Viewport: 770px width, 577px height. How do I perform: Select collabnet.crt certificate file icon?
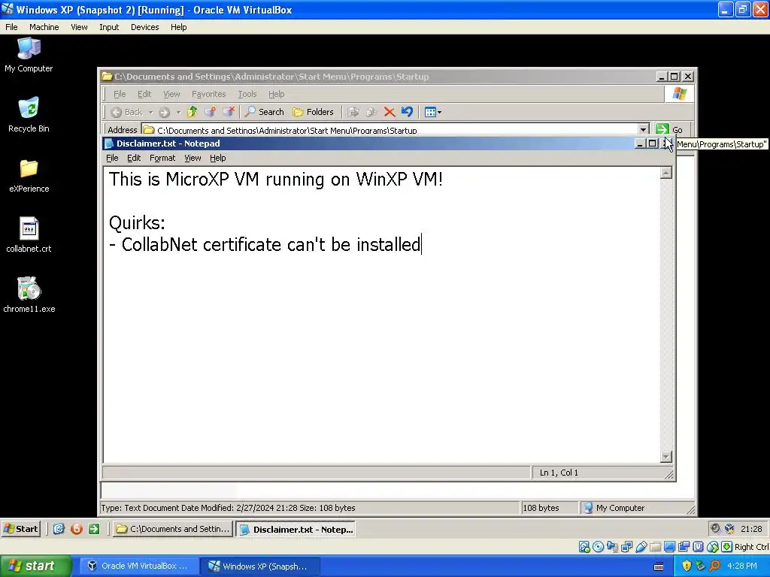29,235
